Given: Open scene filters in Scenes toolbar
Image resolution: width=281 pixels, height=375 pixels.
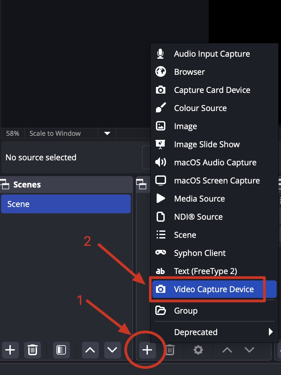Looking at the screenshot, I should [61, 350].
